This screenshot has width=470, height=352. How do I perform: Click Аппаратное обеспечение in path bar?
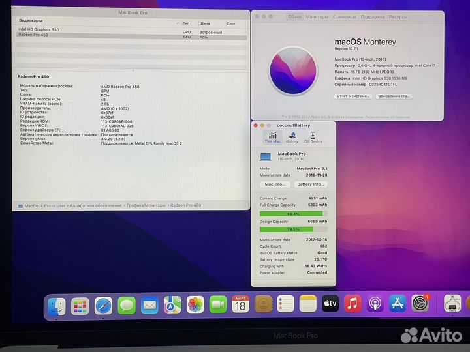tap(95, 205)
